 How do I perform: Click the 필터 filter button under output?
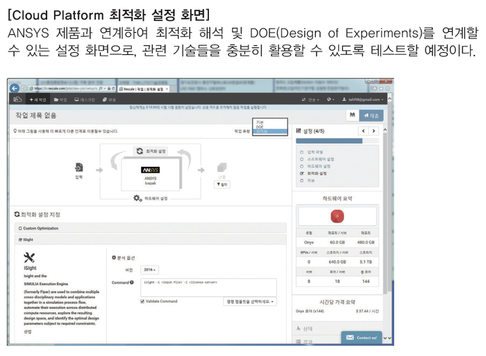222,184
